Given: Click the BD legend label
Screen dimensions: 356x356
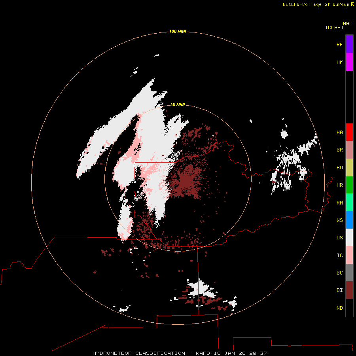Looking at the screenshot, I should [x=339, y=168].
